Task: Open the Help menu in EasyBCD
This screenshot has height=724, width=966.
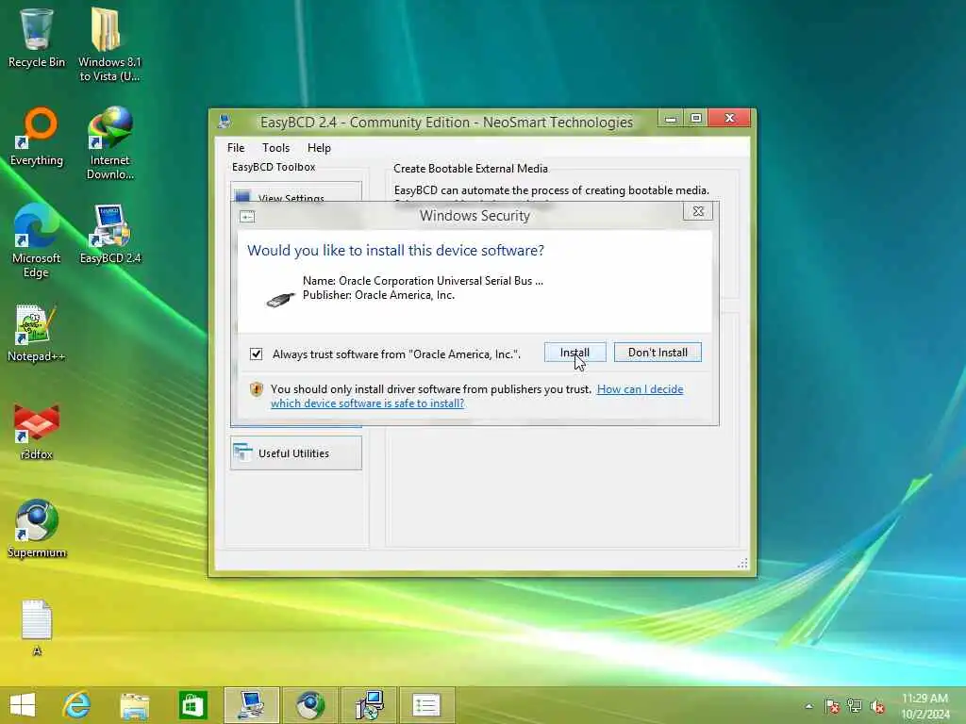Action: [319, 148]
